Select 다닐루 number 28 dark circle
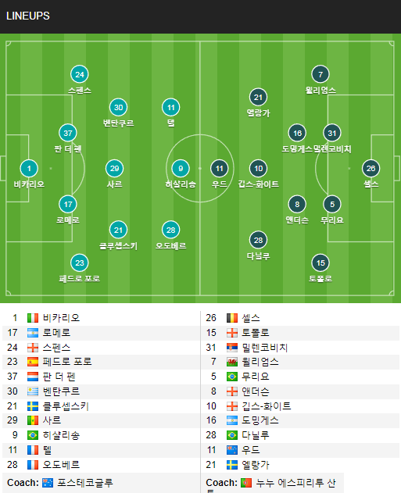Screen dimensions: 401x493 [x=258, y=240]
